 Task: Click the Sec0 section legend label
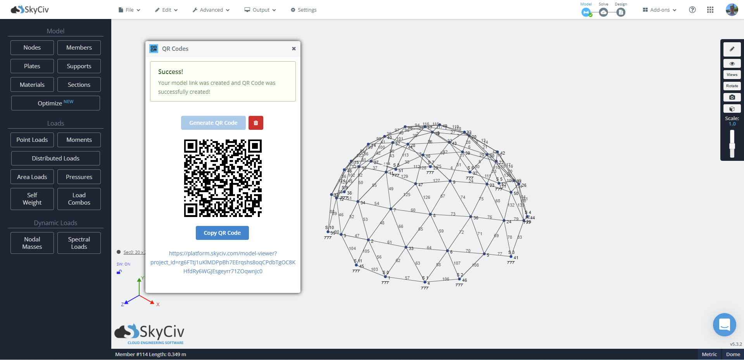coord(134,252)
